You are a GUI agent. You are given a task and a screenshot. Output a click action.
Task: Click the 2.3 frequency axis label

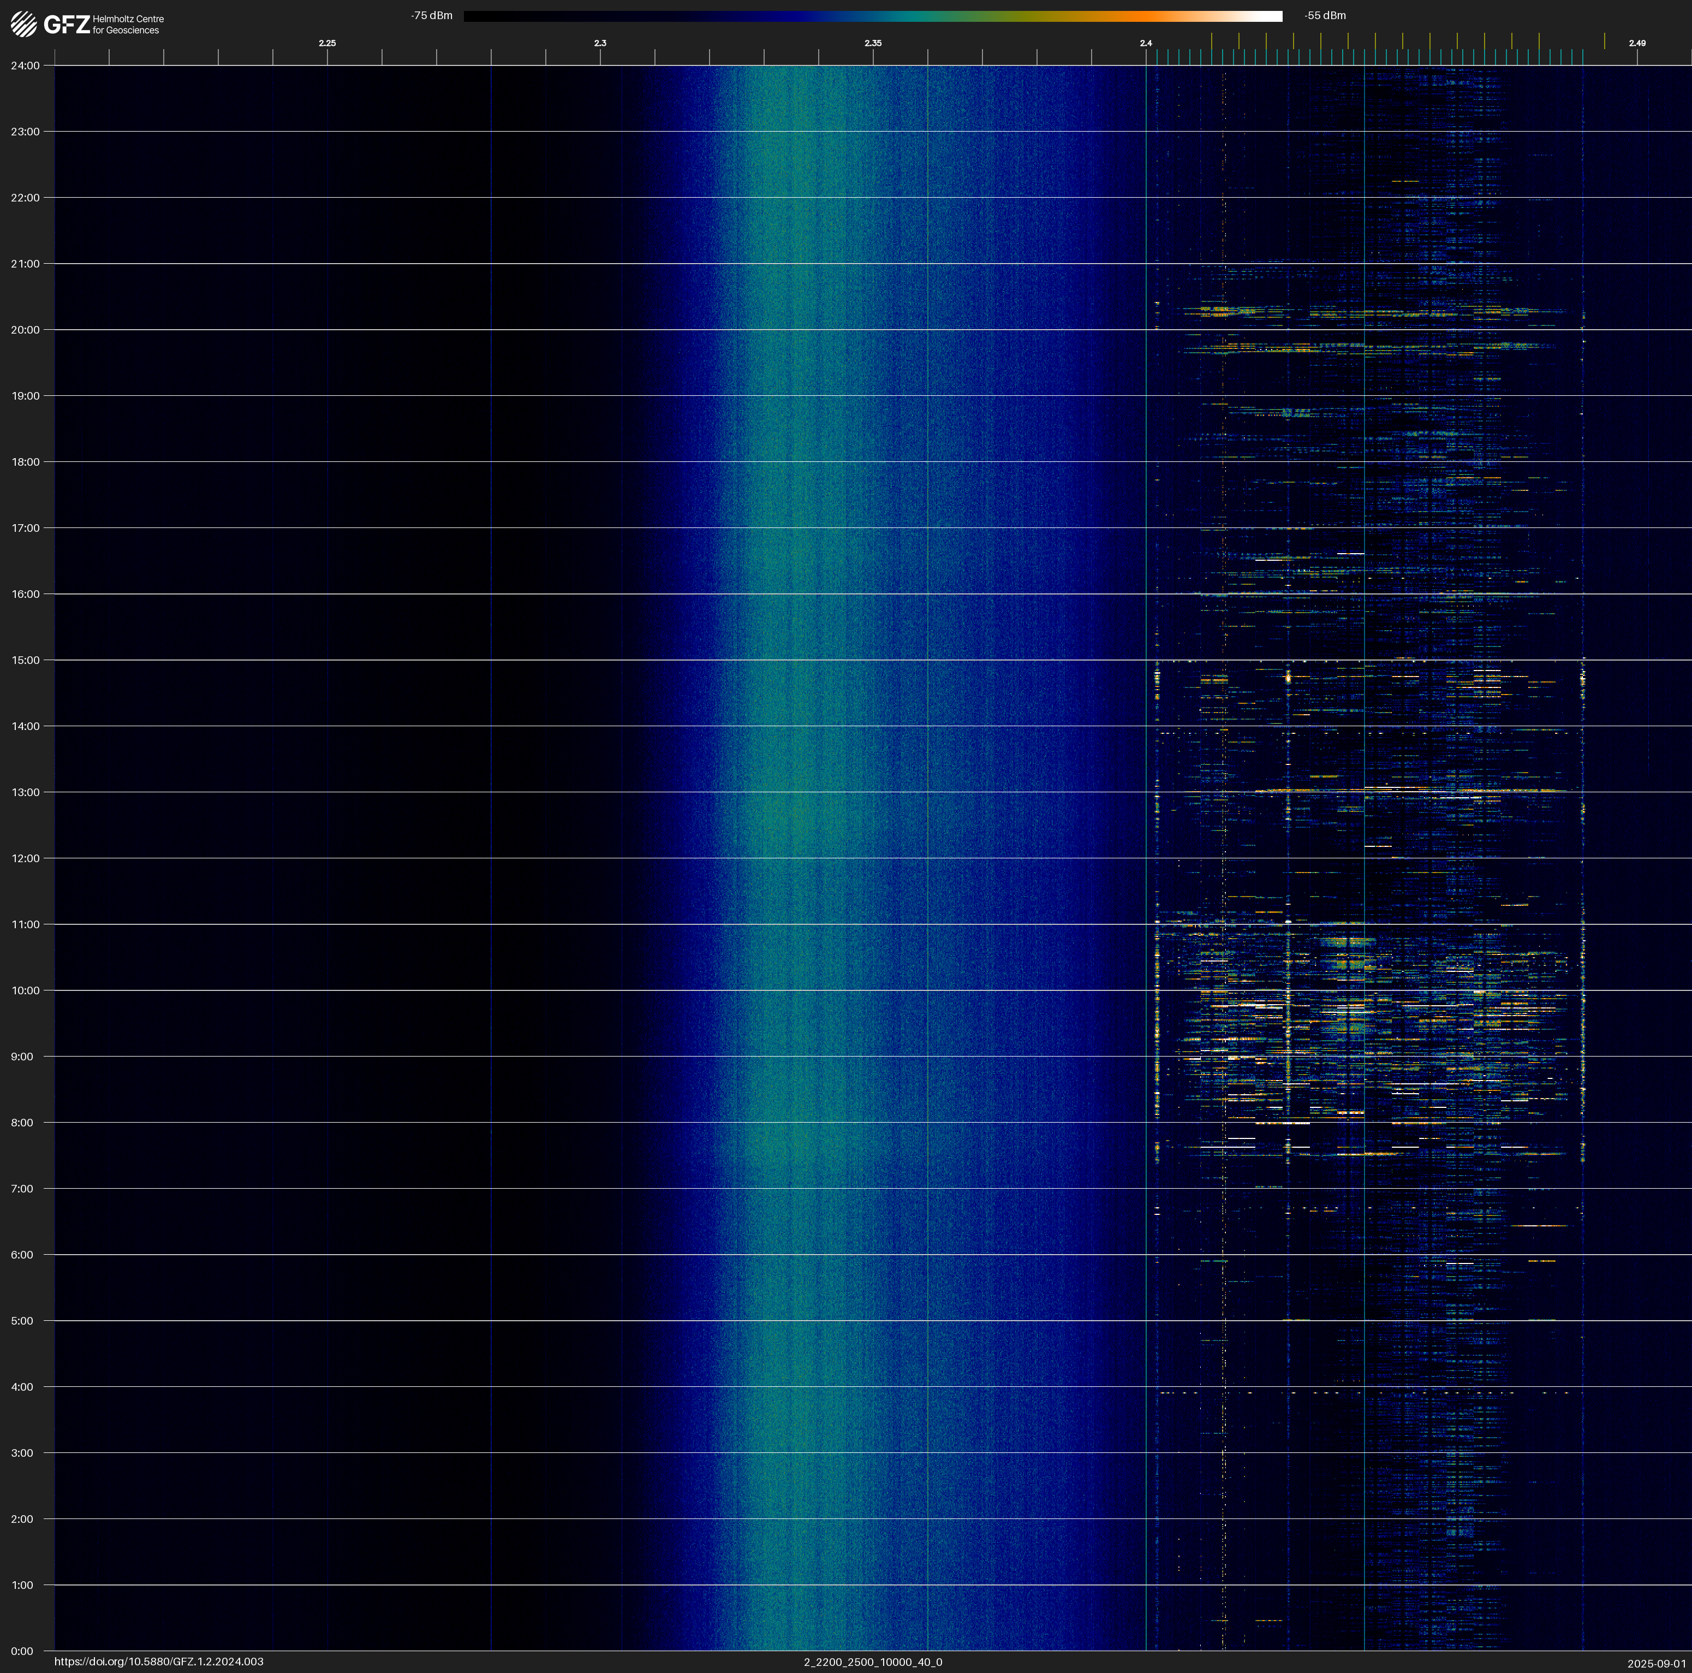pyautogui.click(x=600, y=43)
